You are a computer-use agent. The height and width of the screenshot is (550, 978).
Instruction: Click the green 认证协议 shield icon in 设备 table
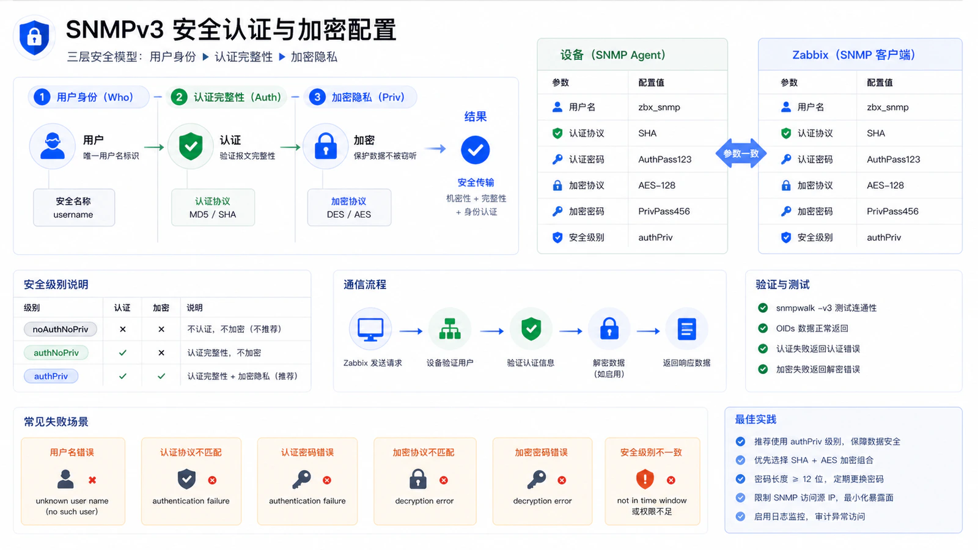[x=557, y=133]
